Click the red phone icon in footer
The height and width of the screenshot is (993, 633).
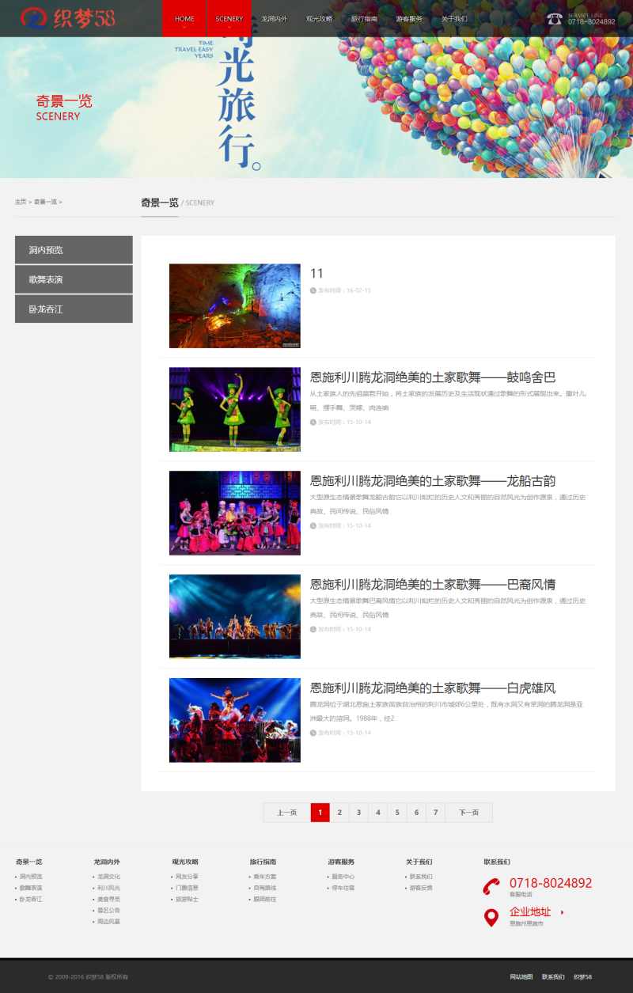click(491, 886)
